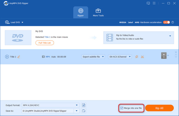This screenshot has width=179, height=116.
Task: Click the film icon before MP4 in Title 1 row
Action: click(43, 57)
